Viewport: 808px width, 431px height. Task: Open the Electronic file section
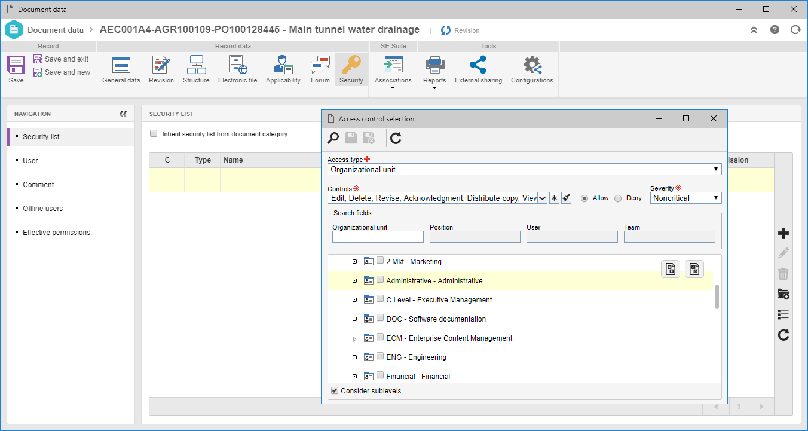point(237,69)
